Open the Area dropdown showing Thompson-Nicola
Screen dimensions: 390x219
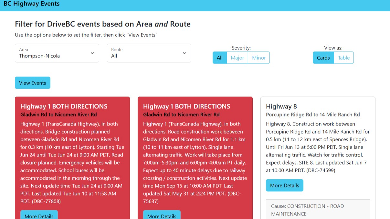pos(57,53)
